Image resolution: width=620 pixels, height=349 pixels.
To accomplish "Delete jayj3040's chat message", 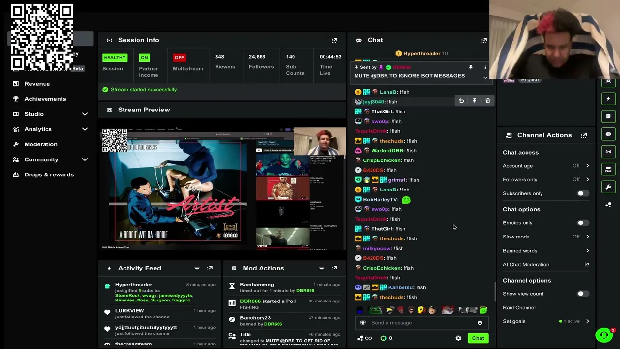I will [488, 101].
